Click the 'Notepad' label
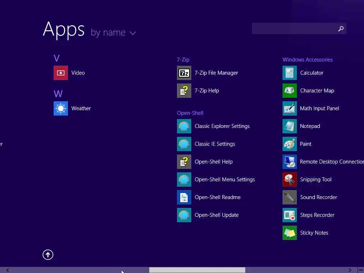This screenshot has height=273, width=364. tap(310, 126)
